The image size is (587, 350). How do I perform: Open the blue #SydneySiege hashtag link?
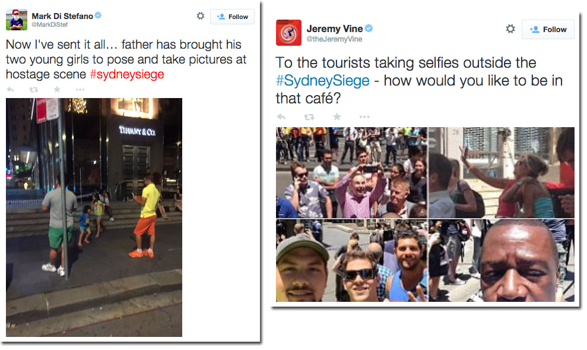point(322,81)
